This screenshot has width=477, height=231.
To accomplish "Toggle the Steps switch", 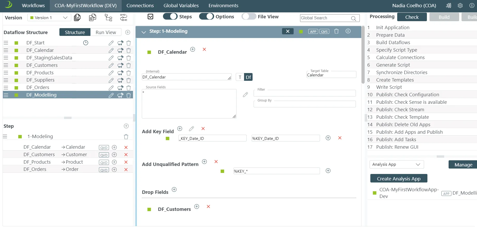I will click(x=170, y=17).
